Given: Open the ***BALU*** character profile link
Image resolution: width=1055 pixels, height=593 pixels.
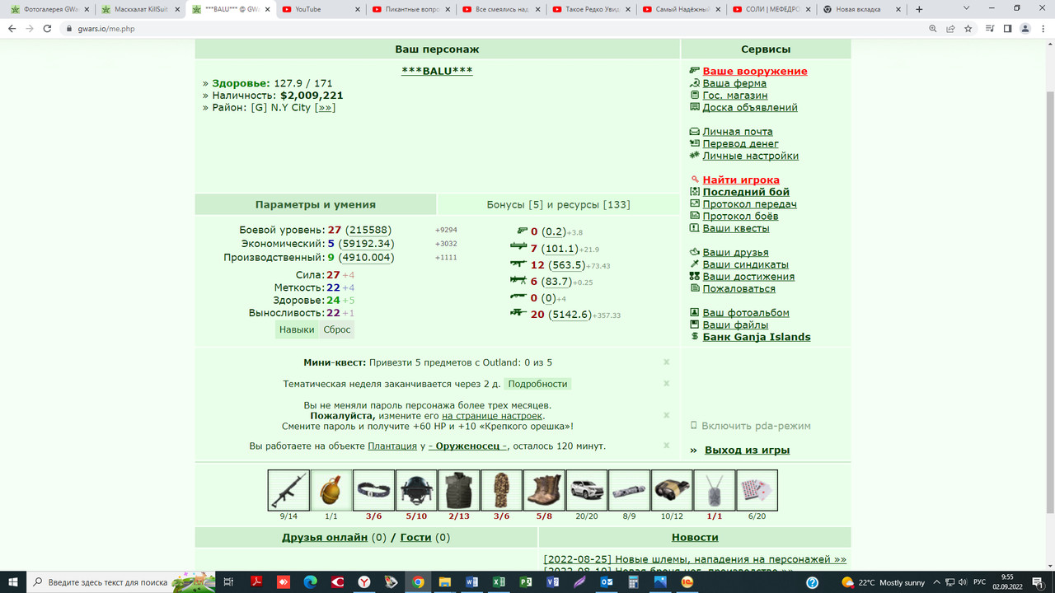Looking at the screenshot, I should [437, 71].
